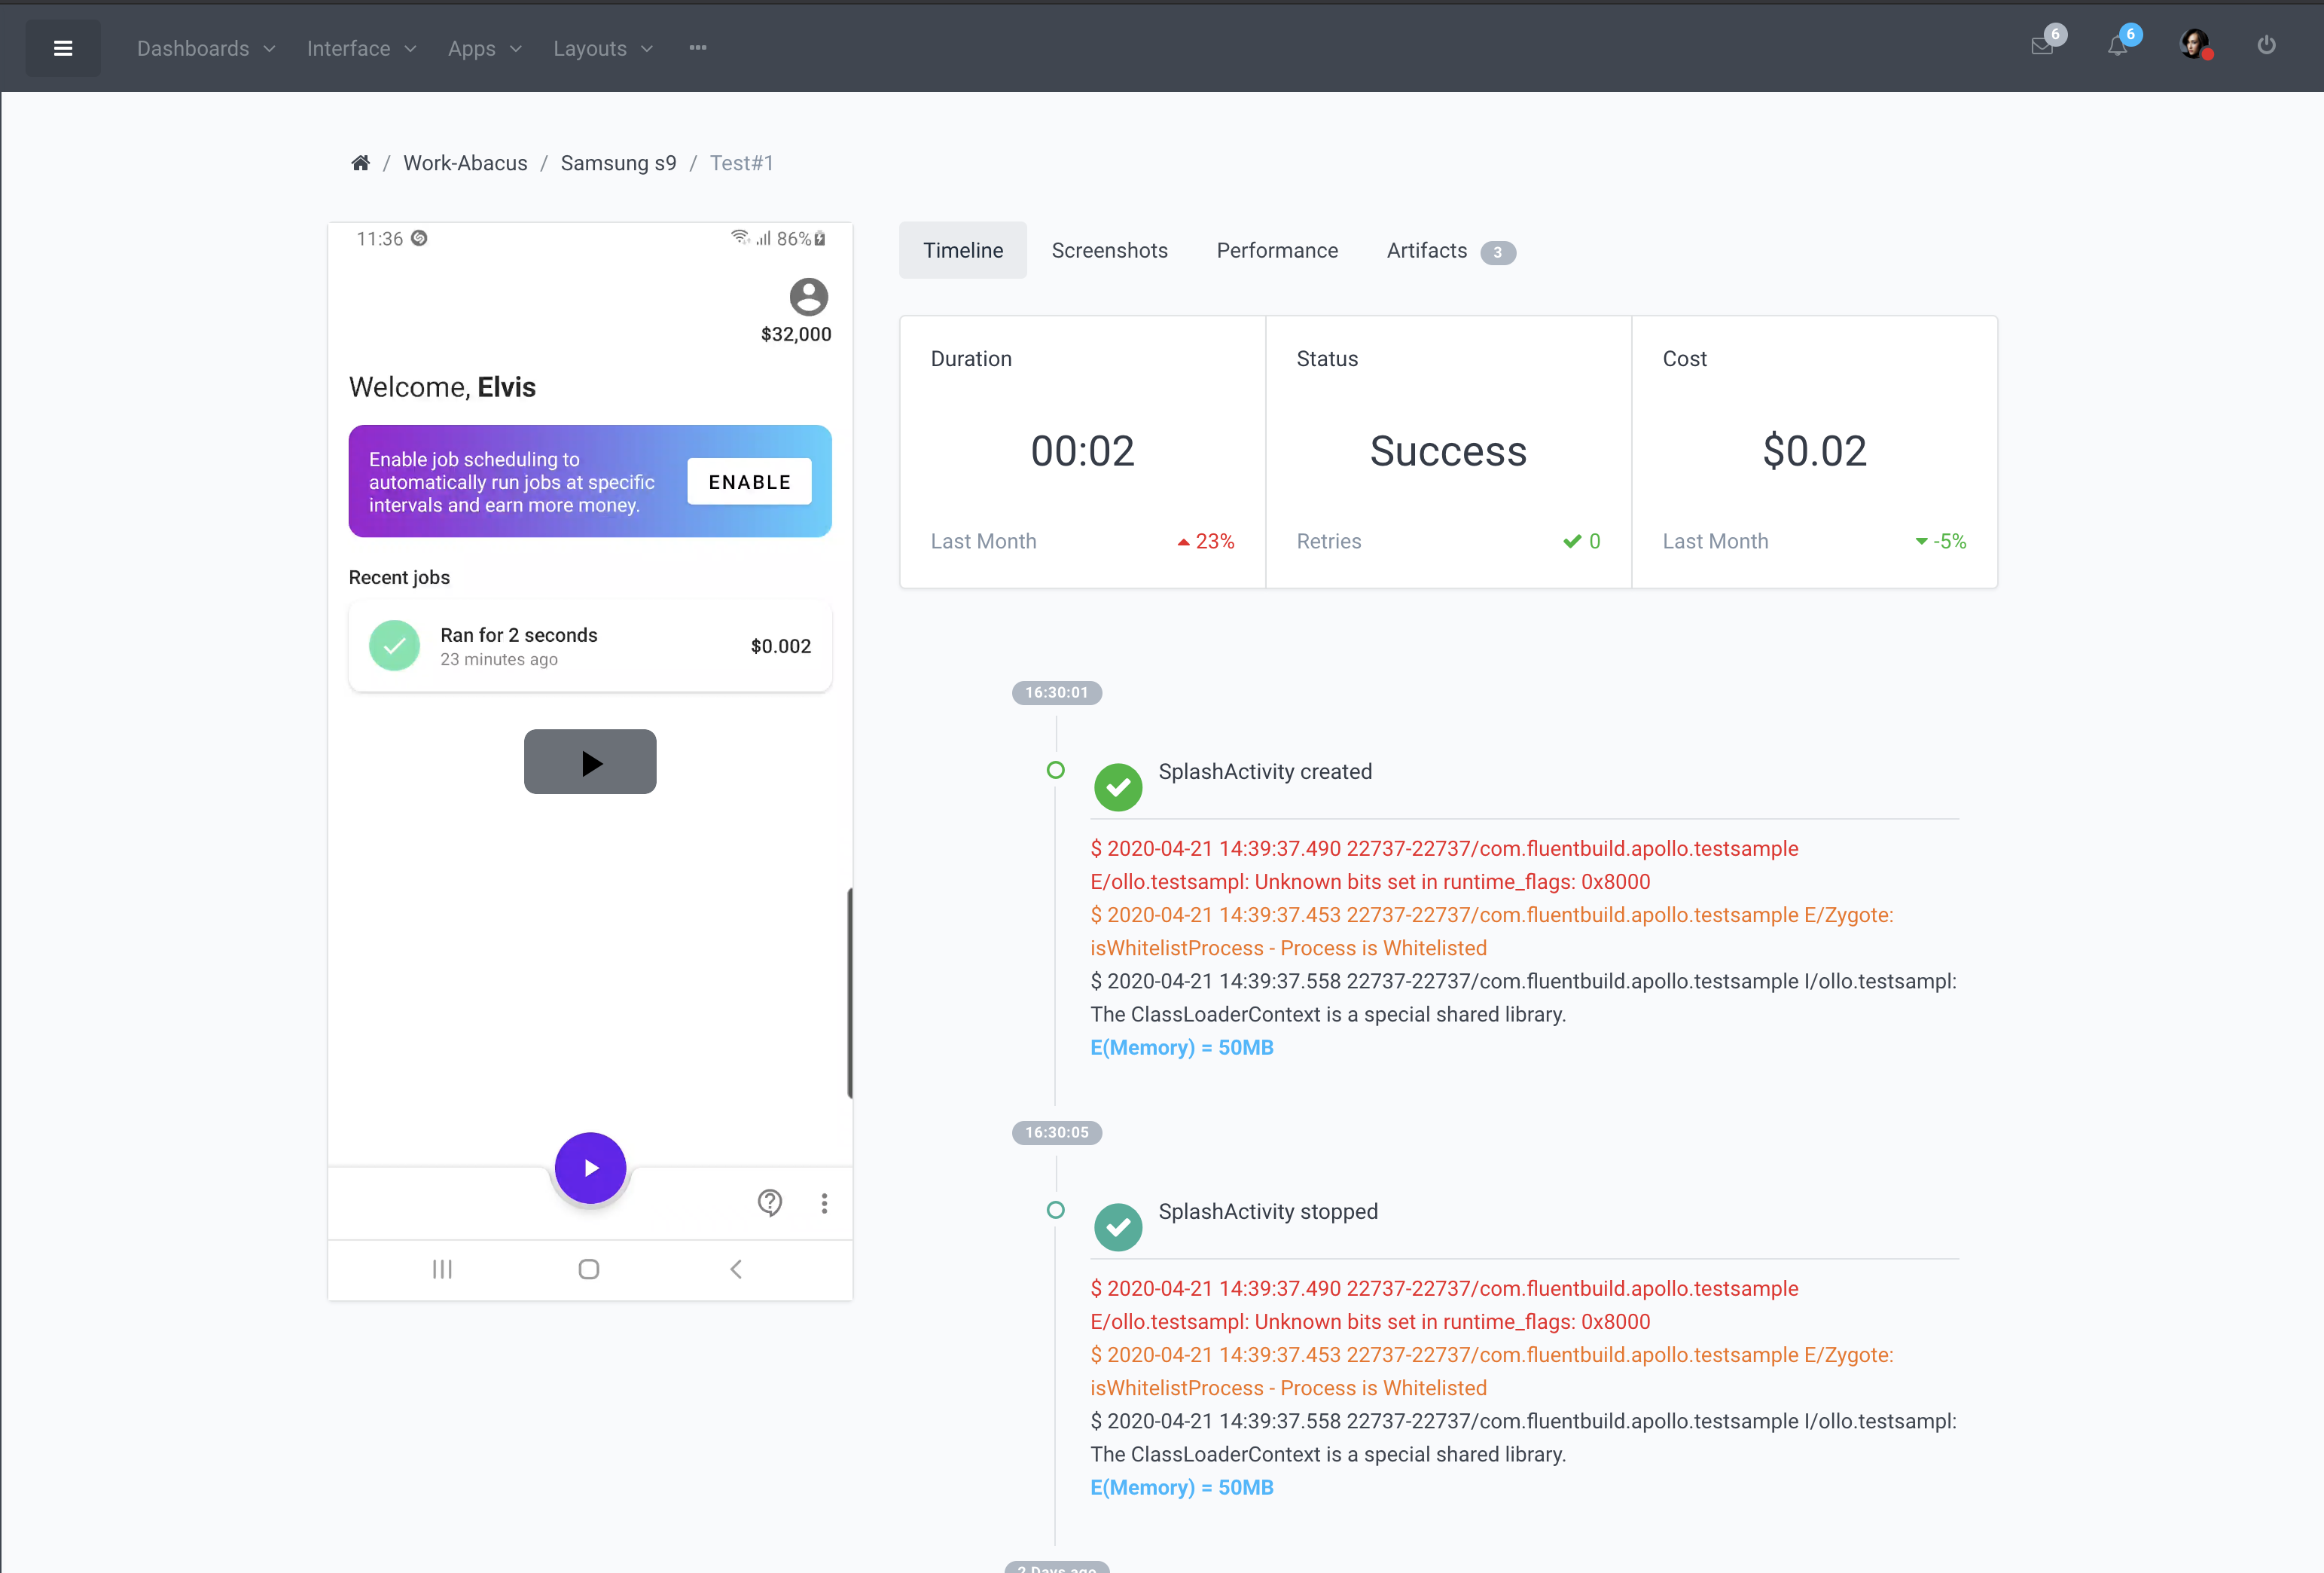Viewport: 2324px width, 1573px height.
Task: Click the 16:30:01 timeline marker
Action: [x=1055, y=692]
